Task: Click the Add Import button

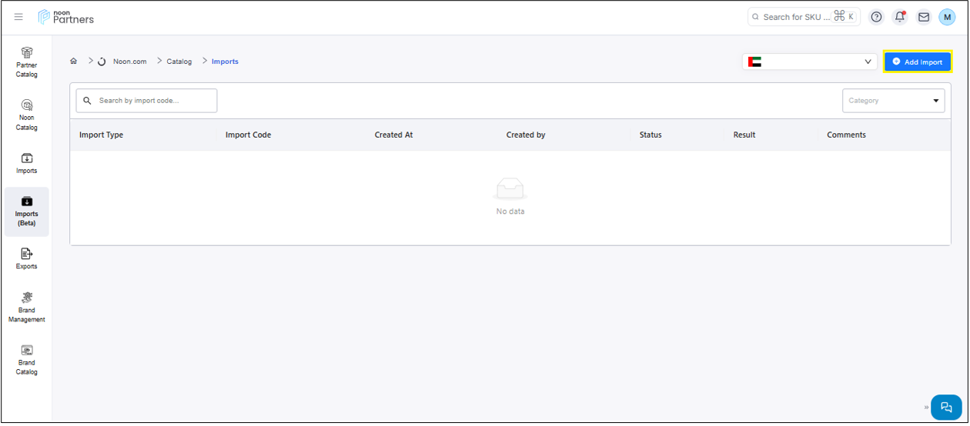Action: (x=917, y=62)
